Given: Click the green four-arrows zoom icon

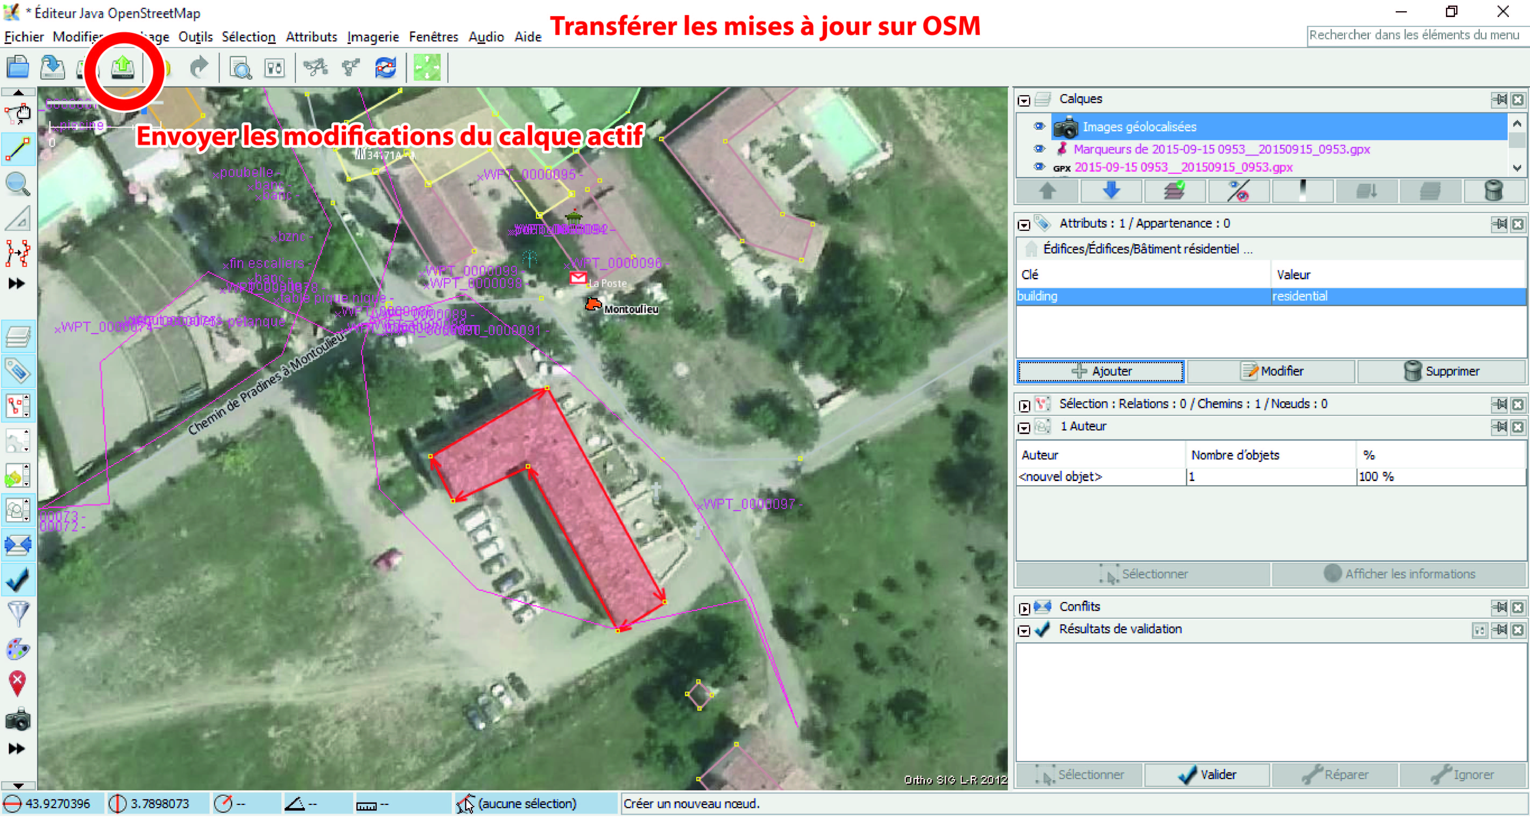Looking at the screenshot, I should pos(427,68).
